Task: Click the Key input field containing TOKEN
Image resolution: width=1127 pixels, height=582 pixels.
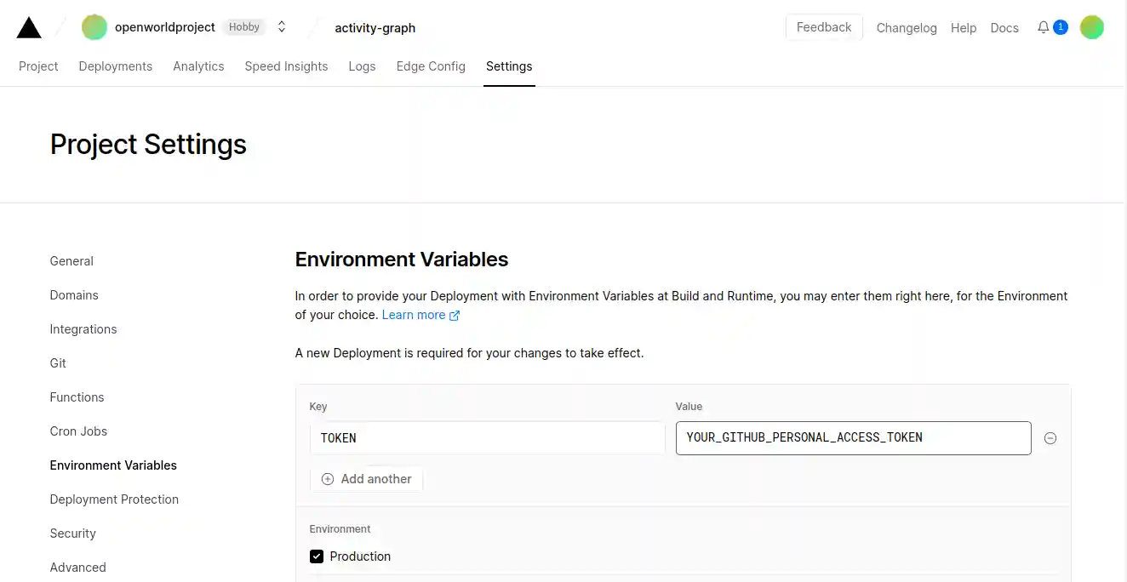Action: point(487,438)
